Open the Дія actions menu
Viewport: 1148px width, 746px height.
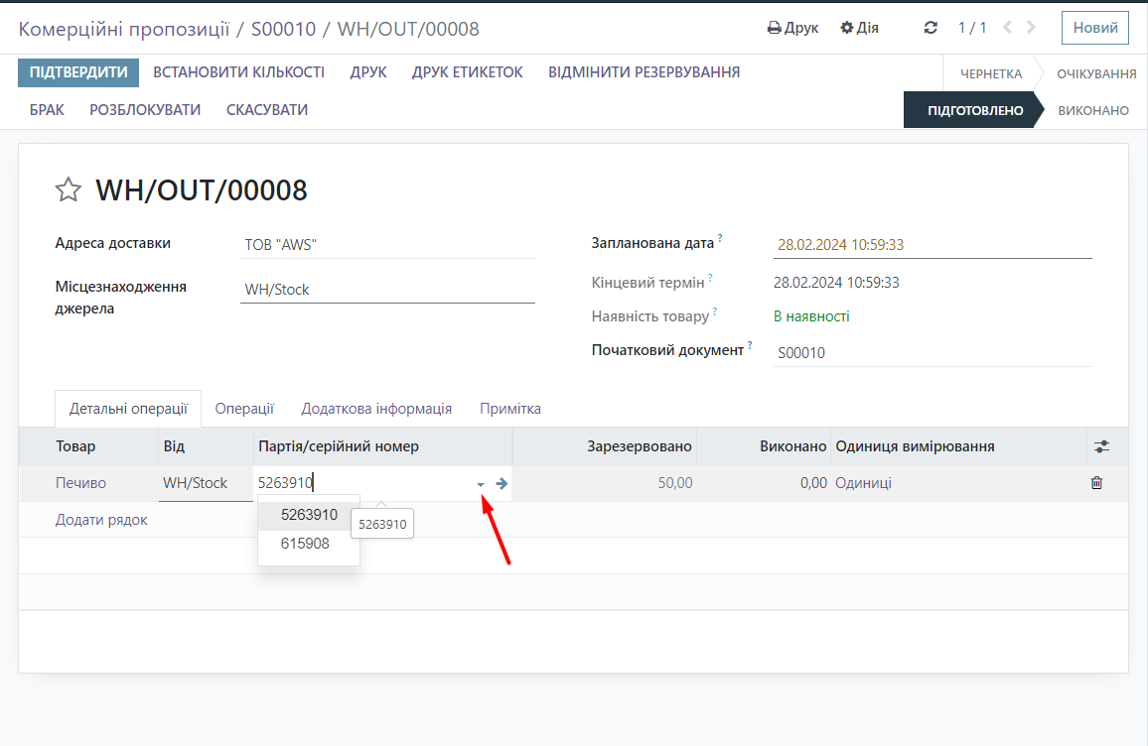[x=860, y=28]
